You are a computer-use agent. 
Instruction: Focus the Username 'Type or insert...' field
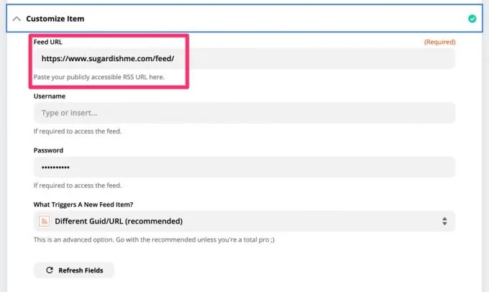pos(244,113)
